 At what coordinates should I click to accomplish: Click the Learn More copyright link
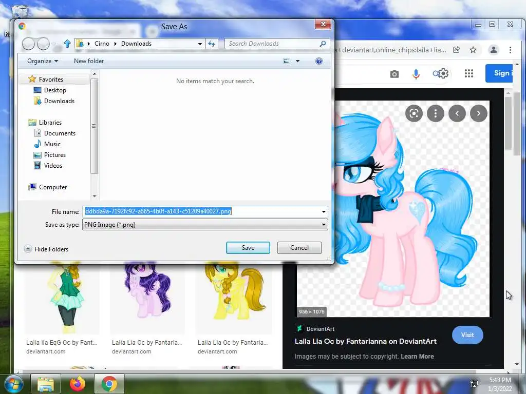coord(417,356)
